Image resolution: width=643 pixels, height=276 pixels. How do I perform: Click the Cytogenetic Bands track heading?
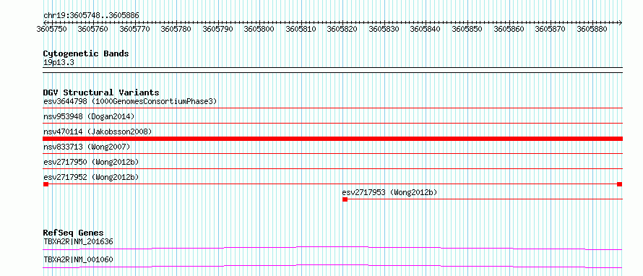[86, 53]
